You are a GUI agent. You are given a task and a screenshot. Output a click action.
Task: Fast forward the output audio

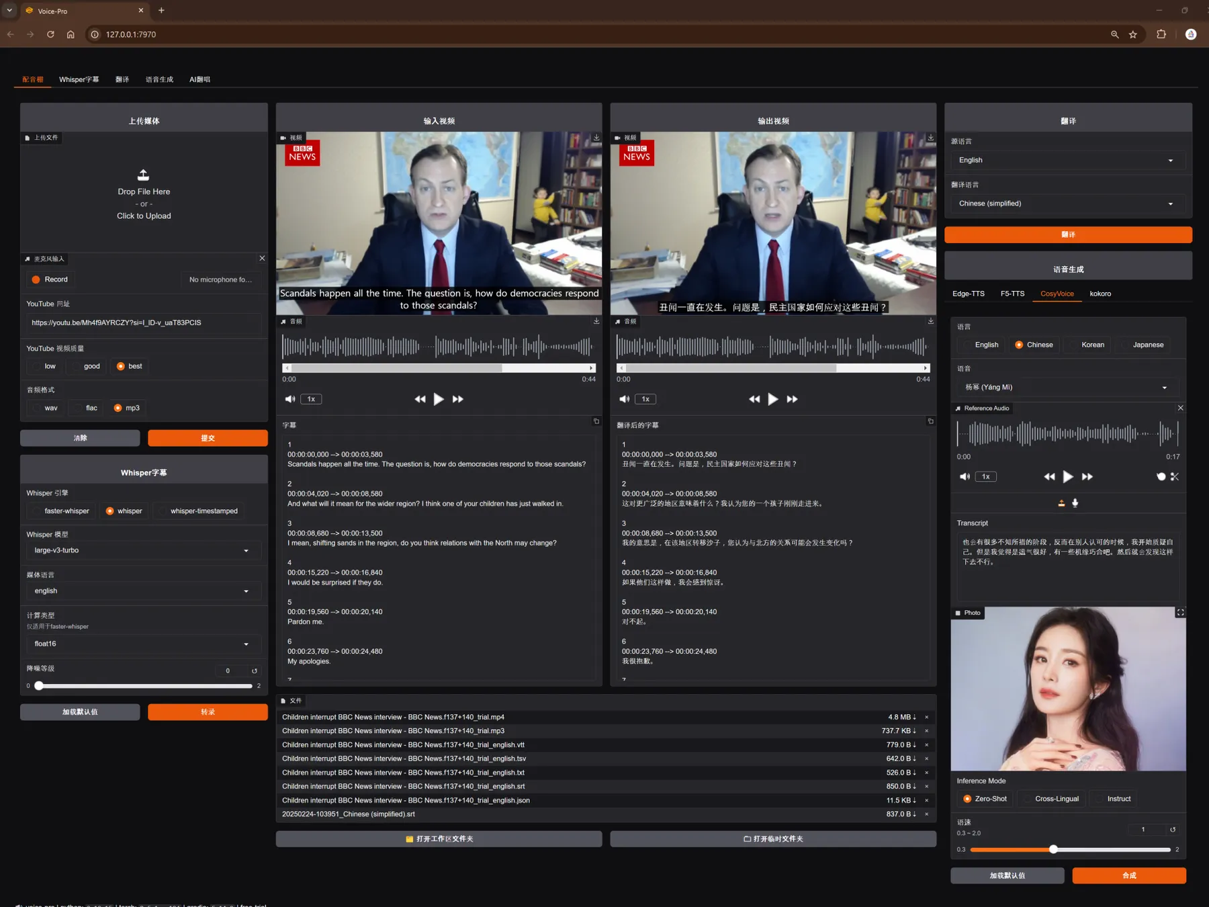click(x=792, y=399)
